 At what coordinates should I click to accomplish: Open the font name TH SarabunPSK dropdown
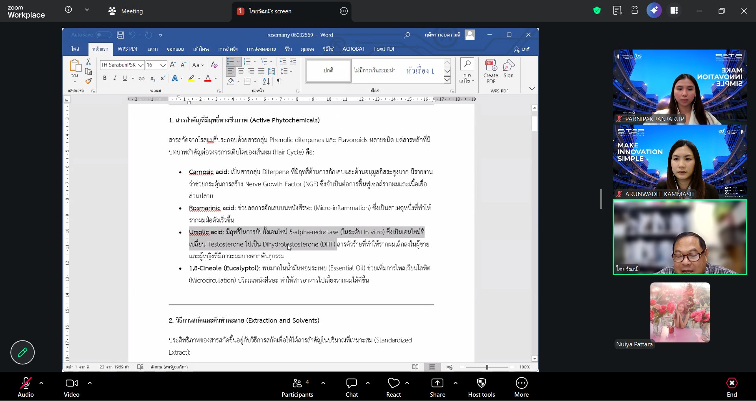pyautogui.click(x=141, y=65)
